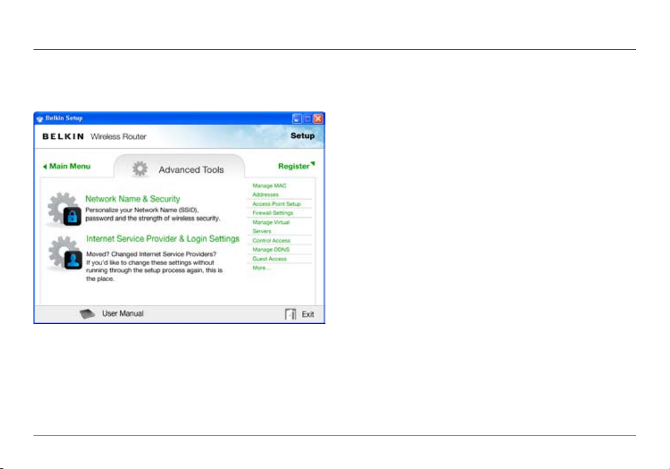670x469 pixels.
Task: Click the Register link
Action: [x=294, y=166]
